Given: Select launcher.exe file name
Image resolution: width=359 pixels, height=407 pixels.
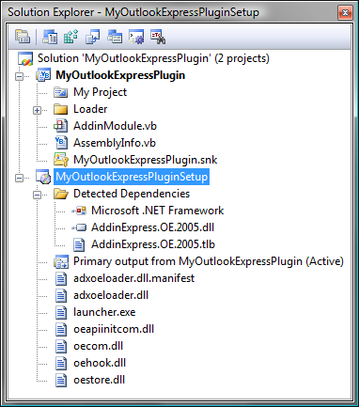Looking at the screenshot, I should tap(104, 312).
